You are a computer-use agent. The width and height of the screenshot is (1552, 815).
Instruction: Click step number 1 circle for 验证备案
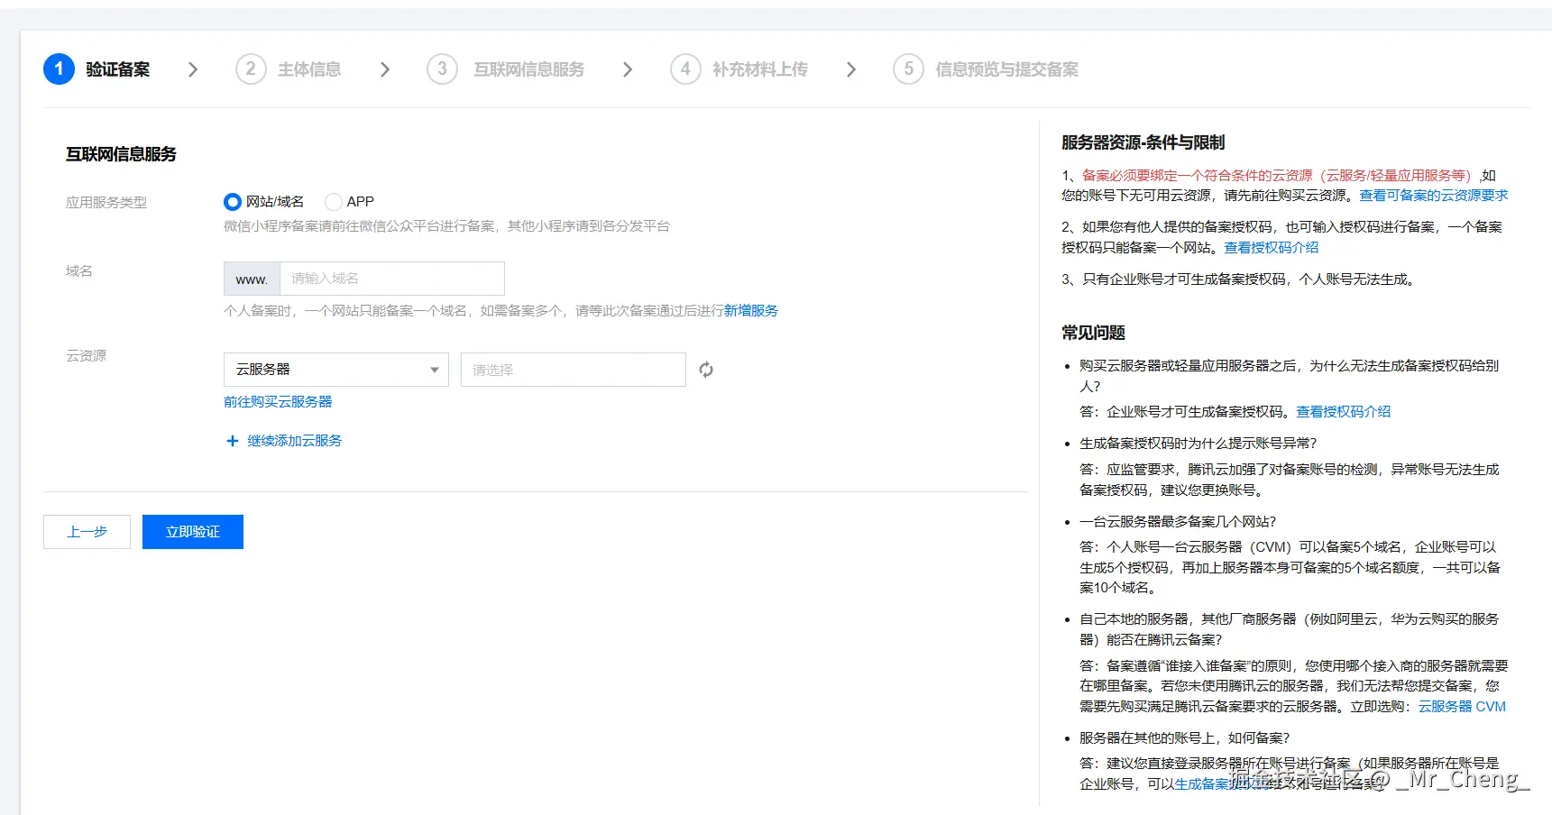coord(59,69)
